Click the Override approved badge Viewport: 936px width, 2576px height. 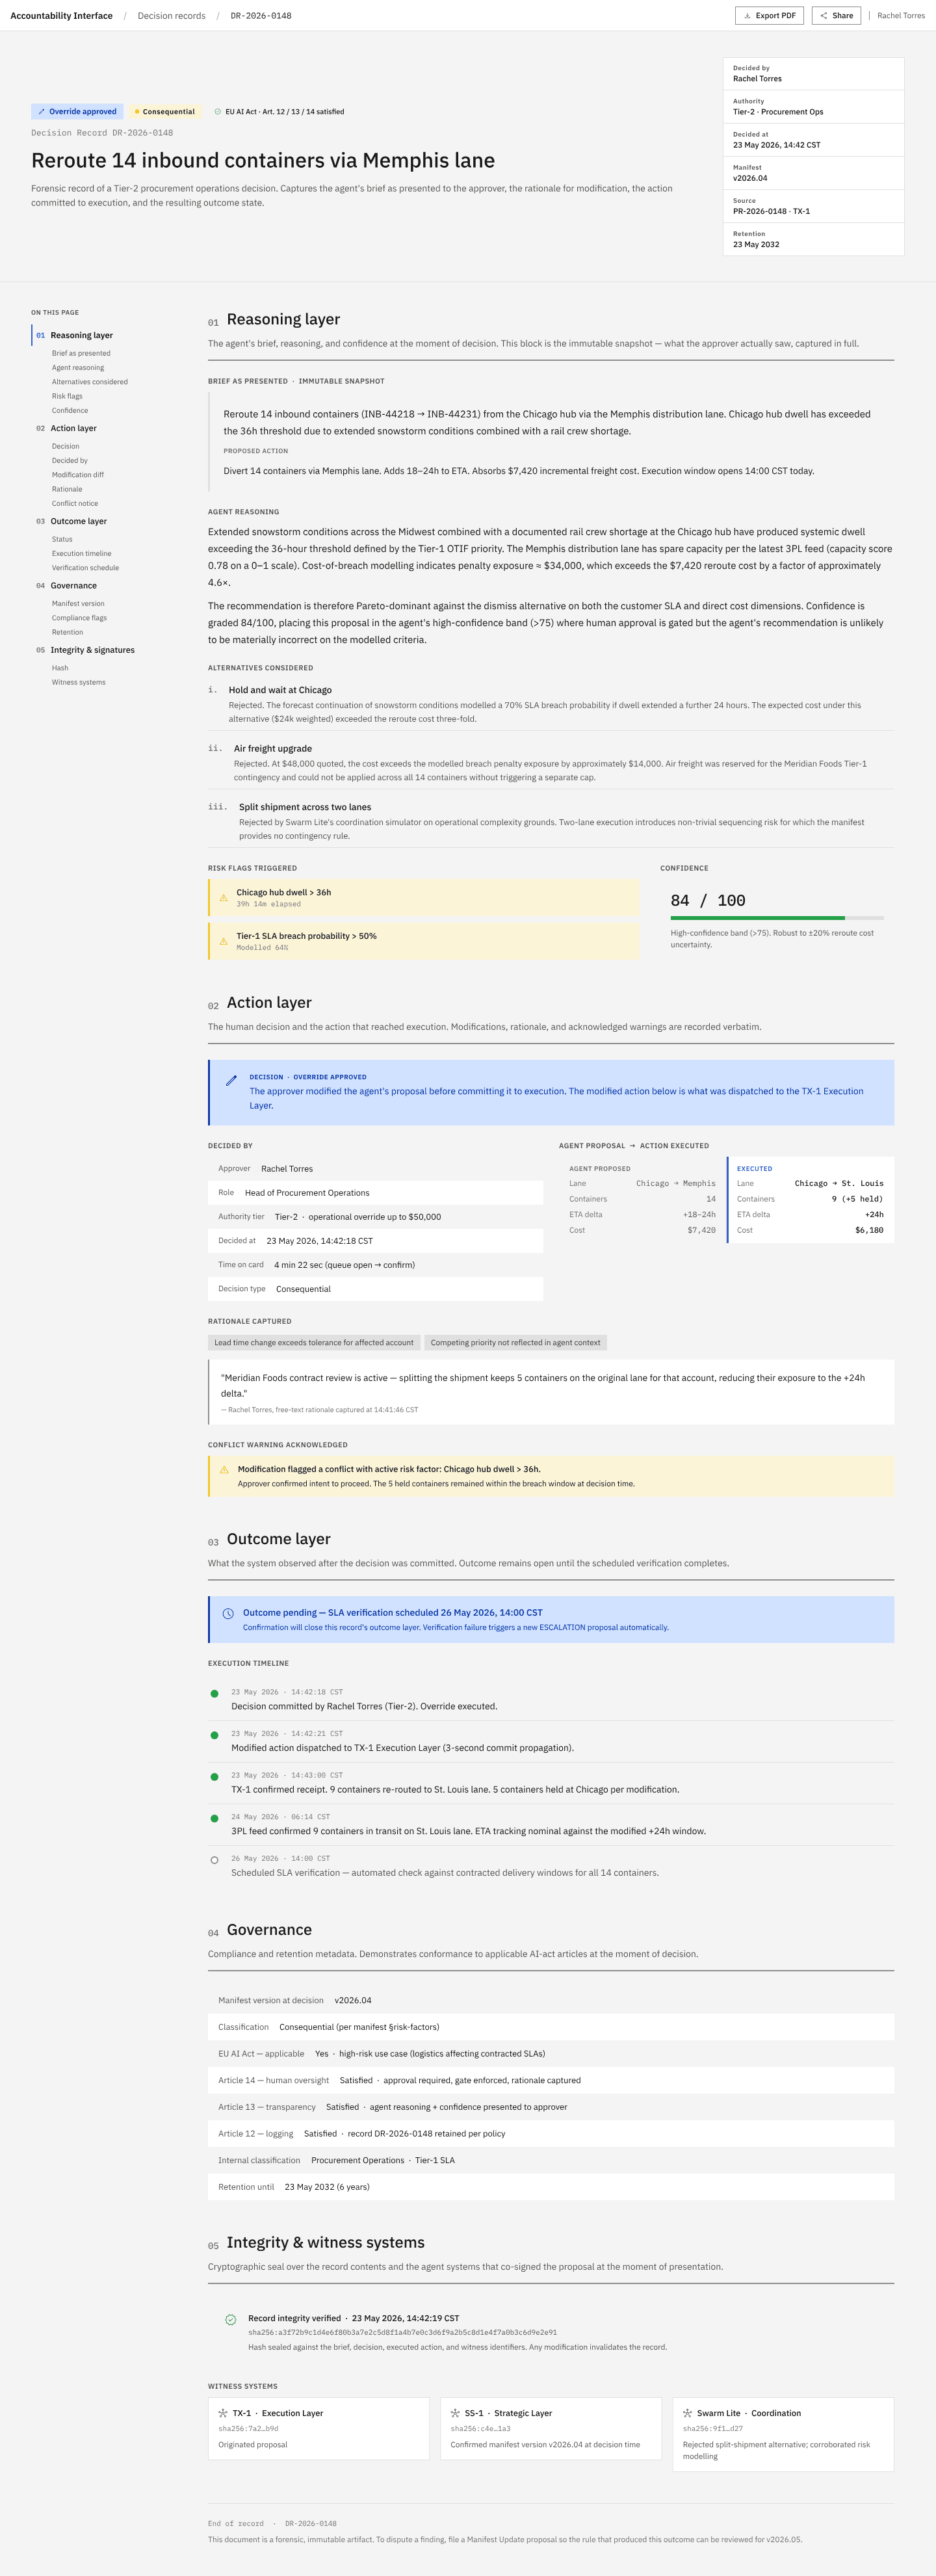(77, 112)
